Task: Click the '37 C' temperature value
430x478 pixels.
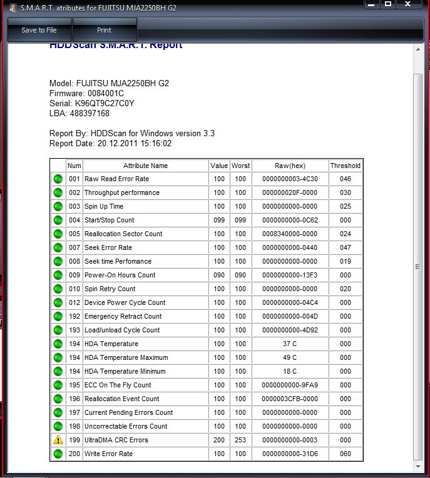Action: [x=290, y=344]
